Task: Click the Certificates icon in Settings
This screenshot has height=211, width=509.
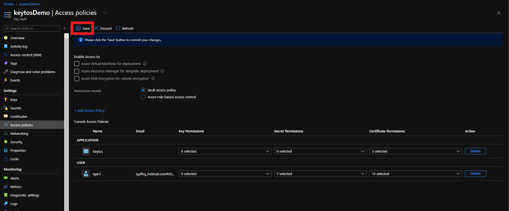Action: 6,116
